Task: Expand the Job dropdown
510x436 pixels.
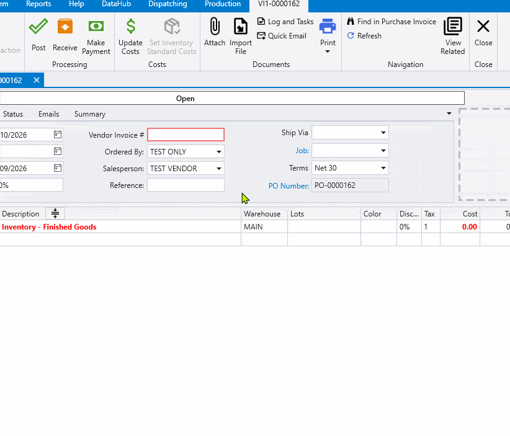Action: click(x=383, y=151)
